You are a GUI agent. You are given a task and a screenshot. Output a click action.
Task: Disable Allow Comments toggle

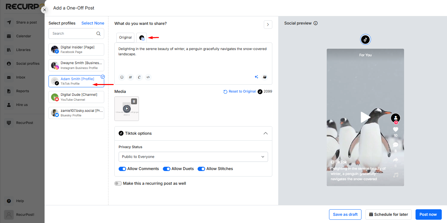(x=122, y=169)
